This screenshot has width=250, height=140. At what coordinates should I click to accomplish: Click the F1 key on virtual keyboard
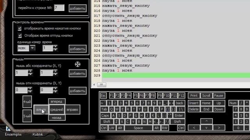point(112,96)
